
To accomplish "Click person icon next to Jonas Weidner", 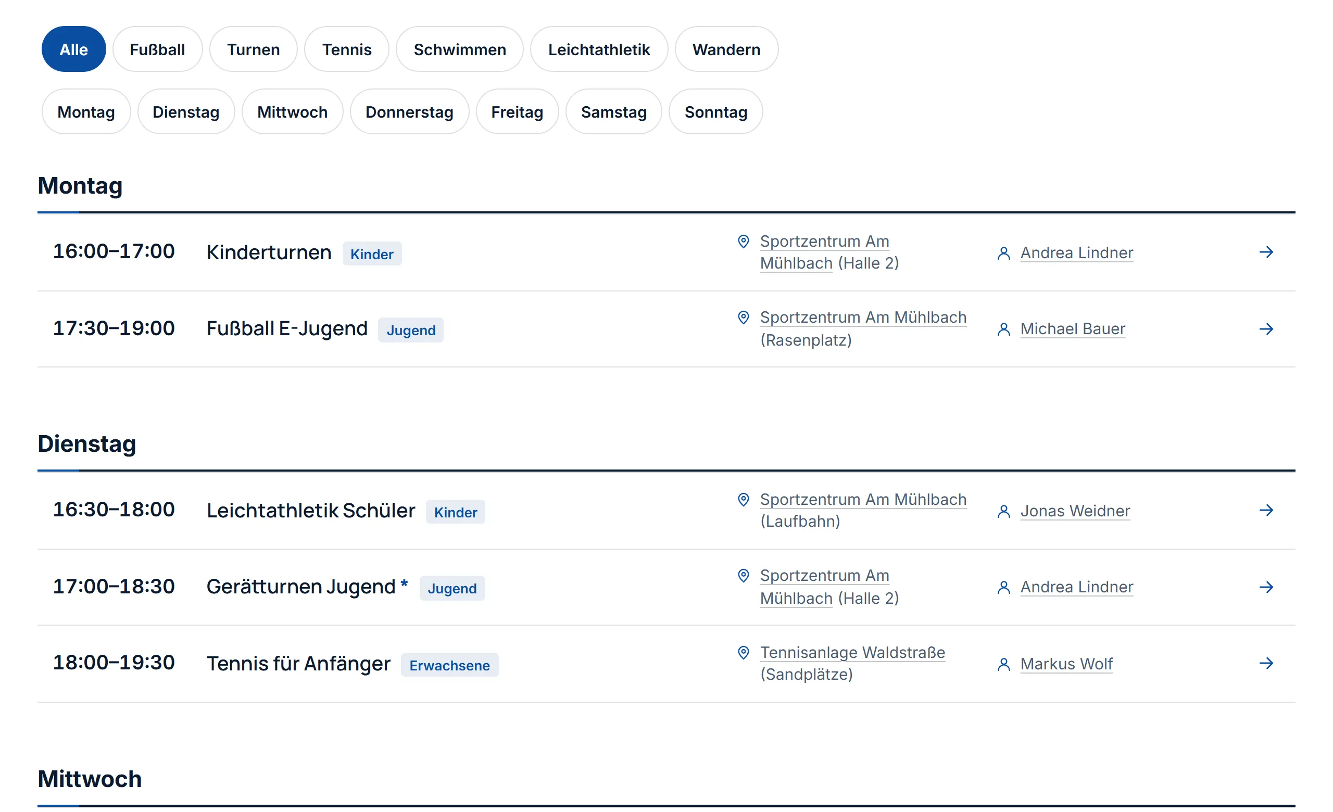I will (1003, 511).
